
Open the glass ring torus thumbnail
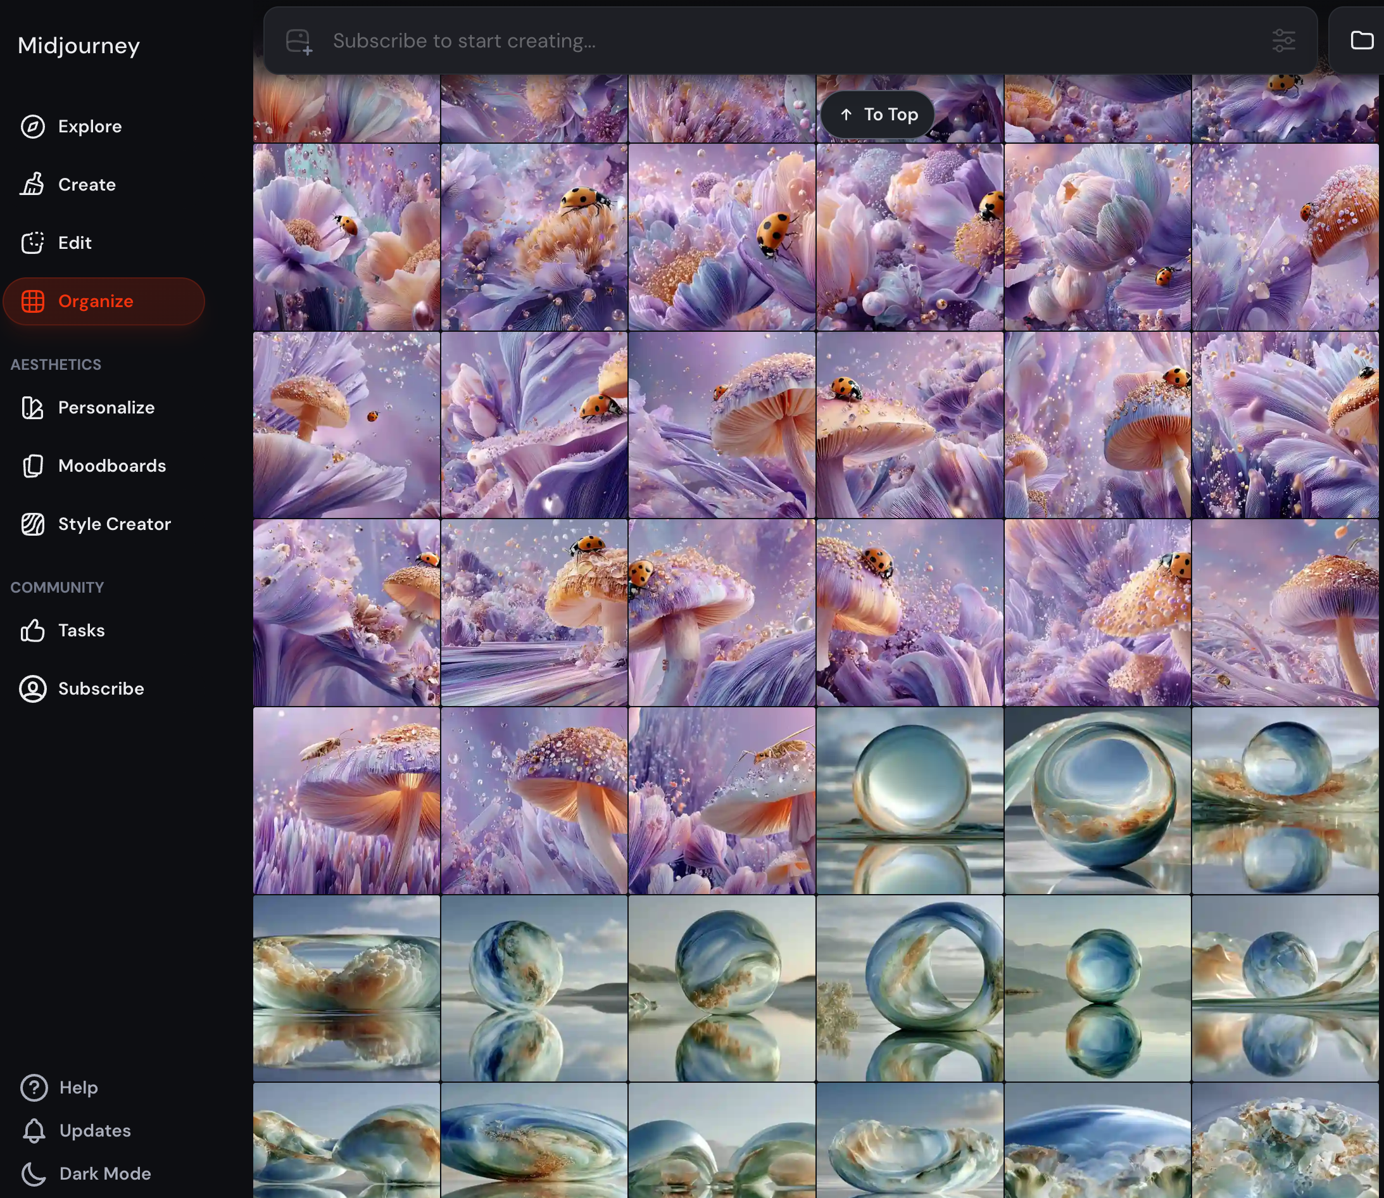[910, 989]
